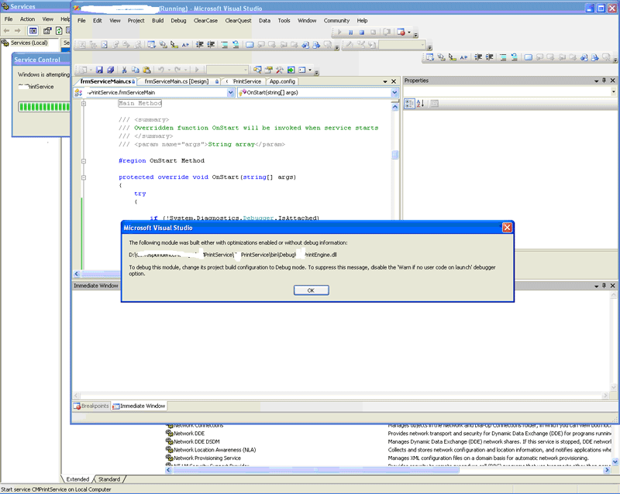Switch to Standard tab in Services

tap(109, 479)
